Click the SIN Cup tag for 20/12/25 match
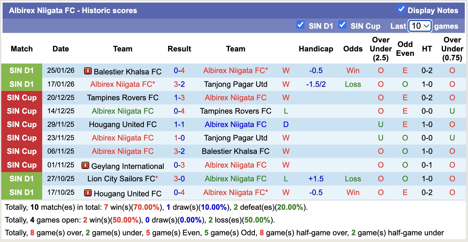The image size is (468, 242). pyautogui.click(x=22, y=98)
